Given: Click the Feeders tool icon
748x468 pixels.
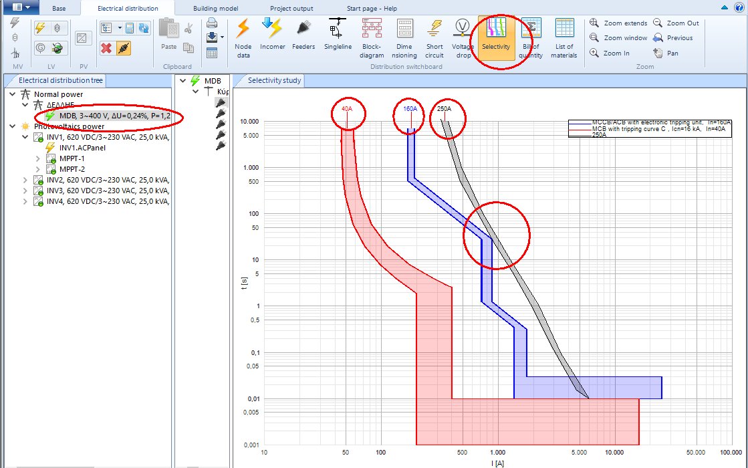Looking at the screenshot, I should (x=303, y=38).
